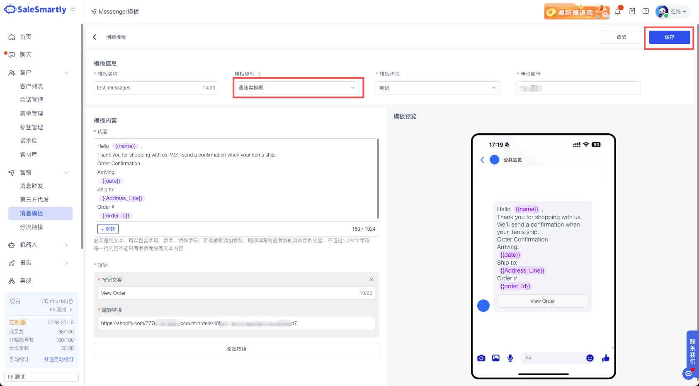Open the 模板语言 language dropdown showing 英语

pos(437,88)
